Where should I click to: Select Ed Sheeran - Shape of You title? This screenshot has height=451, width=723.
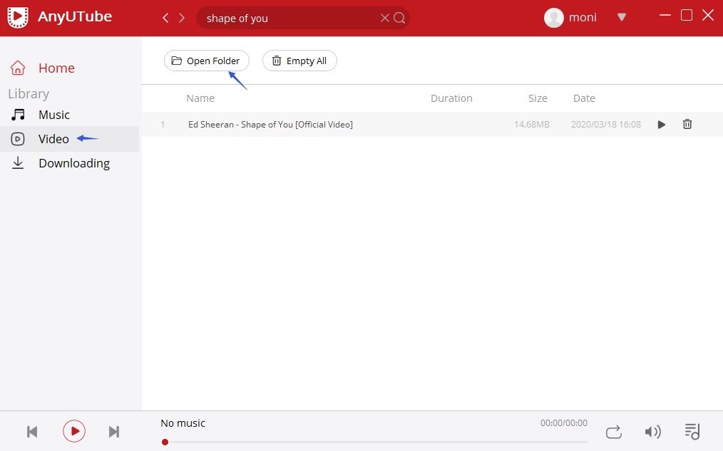[x=270, y=125]
